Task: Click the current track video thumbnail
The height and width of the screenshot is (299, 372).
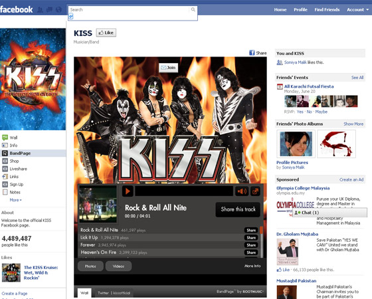Action: (98, 204)
